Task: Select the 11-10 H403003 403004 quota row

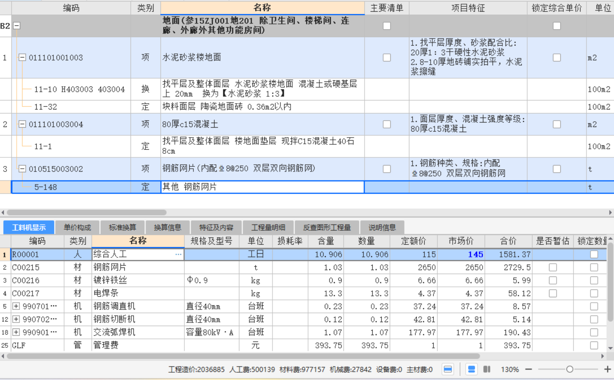Action: coord(80,89)
